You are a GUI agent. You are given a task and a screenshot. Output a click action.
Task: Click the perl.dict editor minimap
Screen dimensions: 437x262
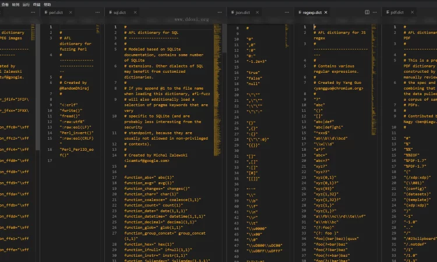coord(98,29)
